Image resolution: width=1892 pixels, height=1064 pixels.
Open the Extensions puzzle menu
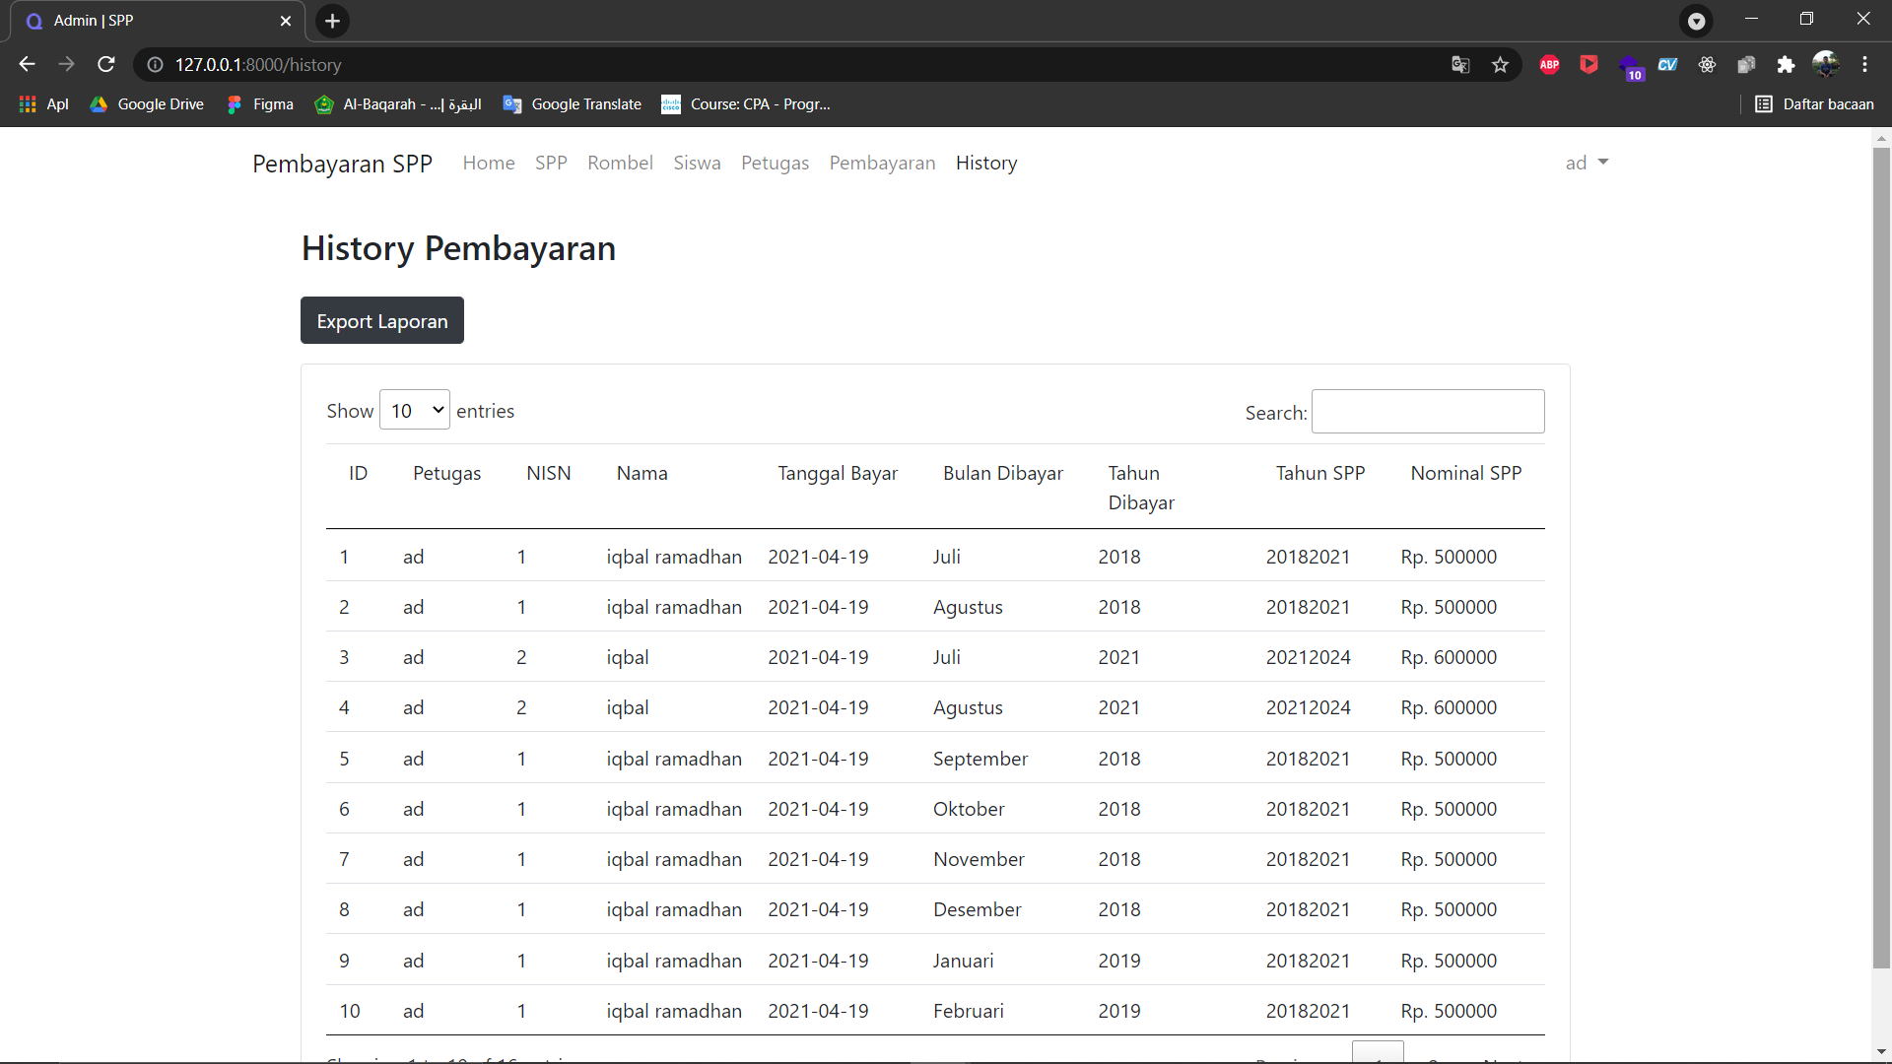tap(1786, 64)
